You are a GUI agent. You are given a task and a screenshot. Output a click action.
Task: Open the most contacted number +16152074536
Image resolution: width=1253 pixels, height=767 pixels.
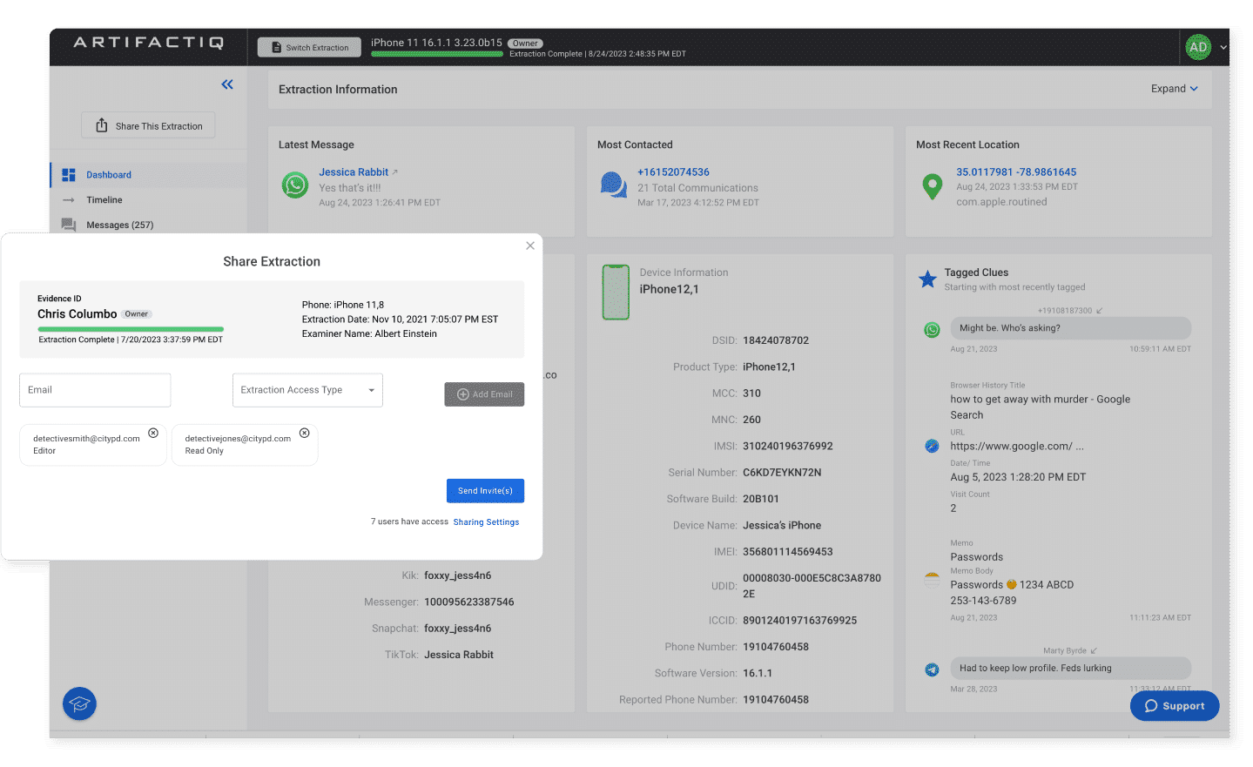pos(673,172)
